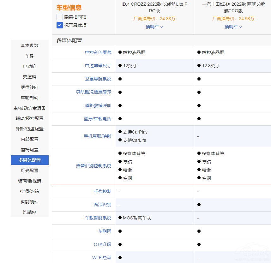Click the Wi-Fi热点 parameter link
This screenshot has width=271, height=263.
tap(102, 258)
